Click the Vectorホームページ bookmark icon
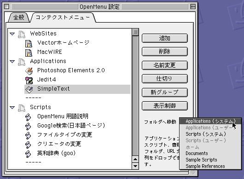The width and height of the screenshot is (244, 179). coord(29,43)
